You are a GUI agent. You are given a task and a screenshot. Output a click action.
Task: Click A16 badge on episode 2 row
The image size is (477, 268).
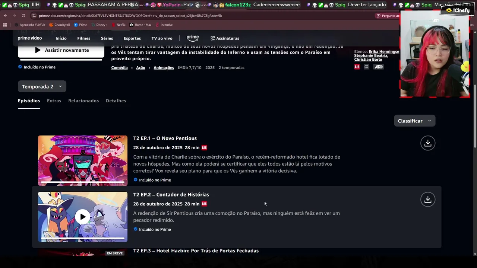click(x=204, y=204)
